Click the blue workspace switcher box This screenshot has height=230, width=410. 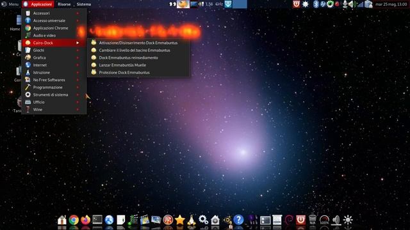[x=240, y=4]
